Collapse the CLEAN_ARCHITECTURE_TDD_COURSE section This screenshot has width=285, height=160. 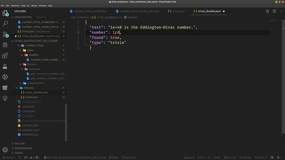12,41
